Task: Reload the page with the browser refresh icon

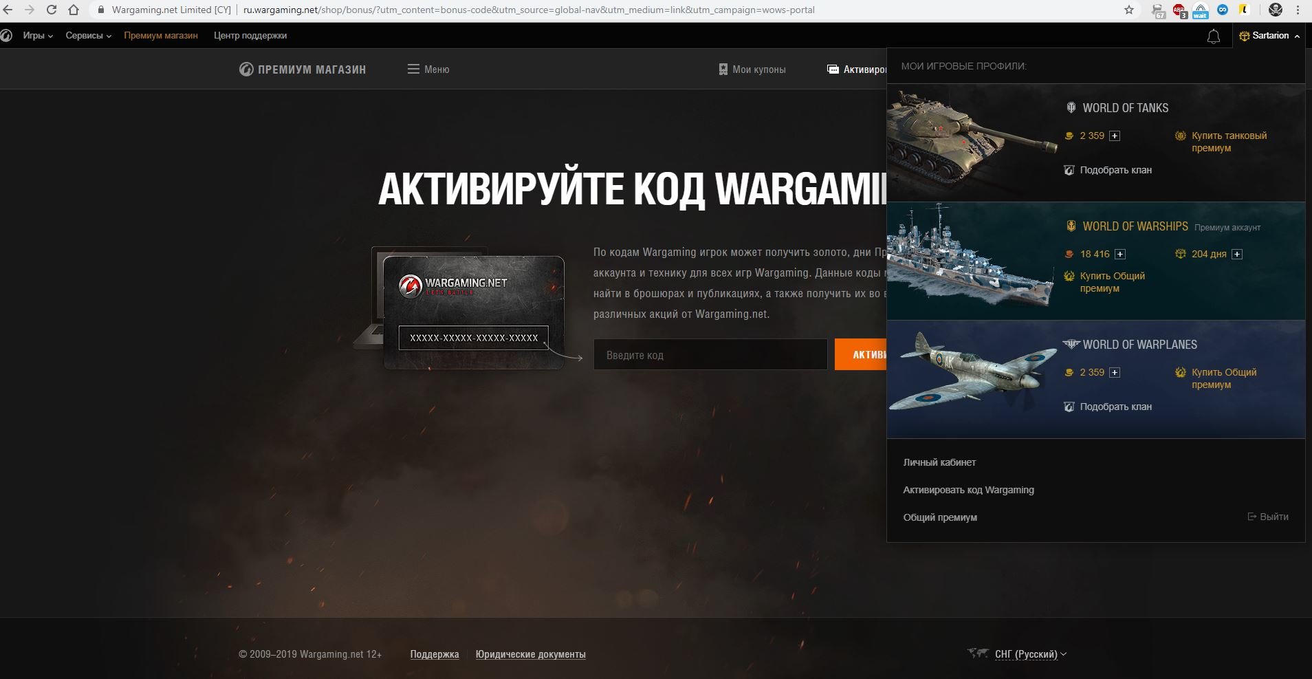Action: [52, 10]
